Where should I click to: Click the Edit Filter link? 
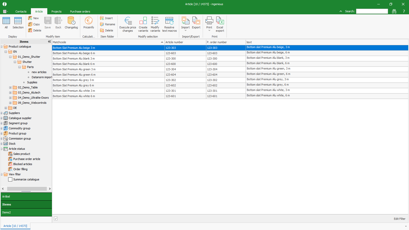point(399,219)
